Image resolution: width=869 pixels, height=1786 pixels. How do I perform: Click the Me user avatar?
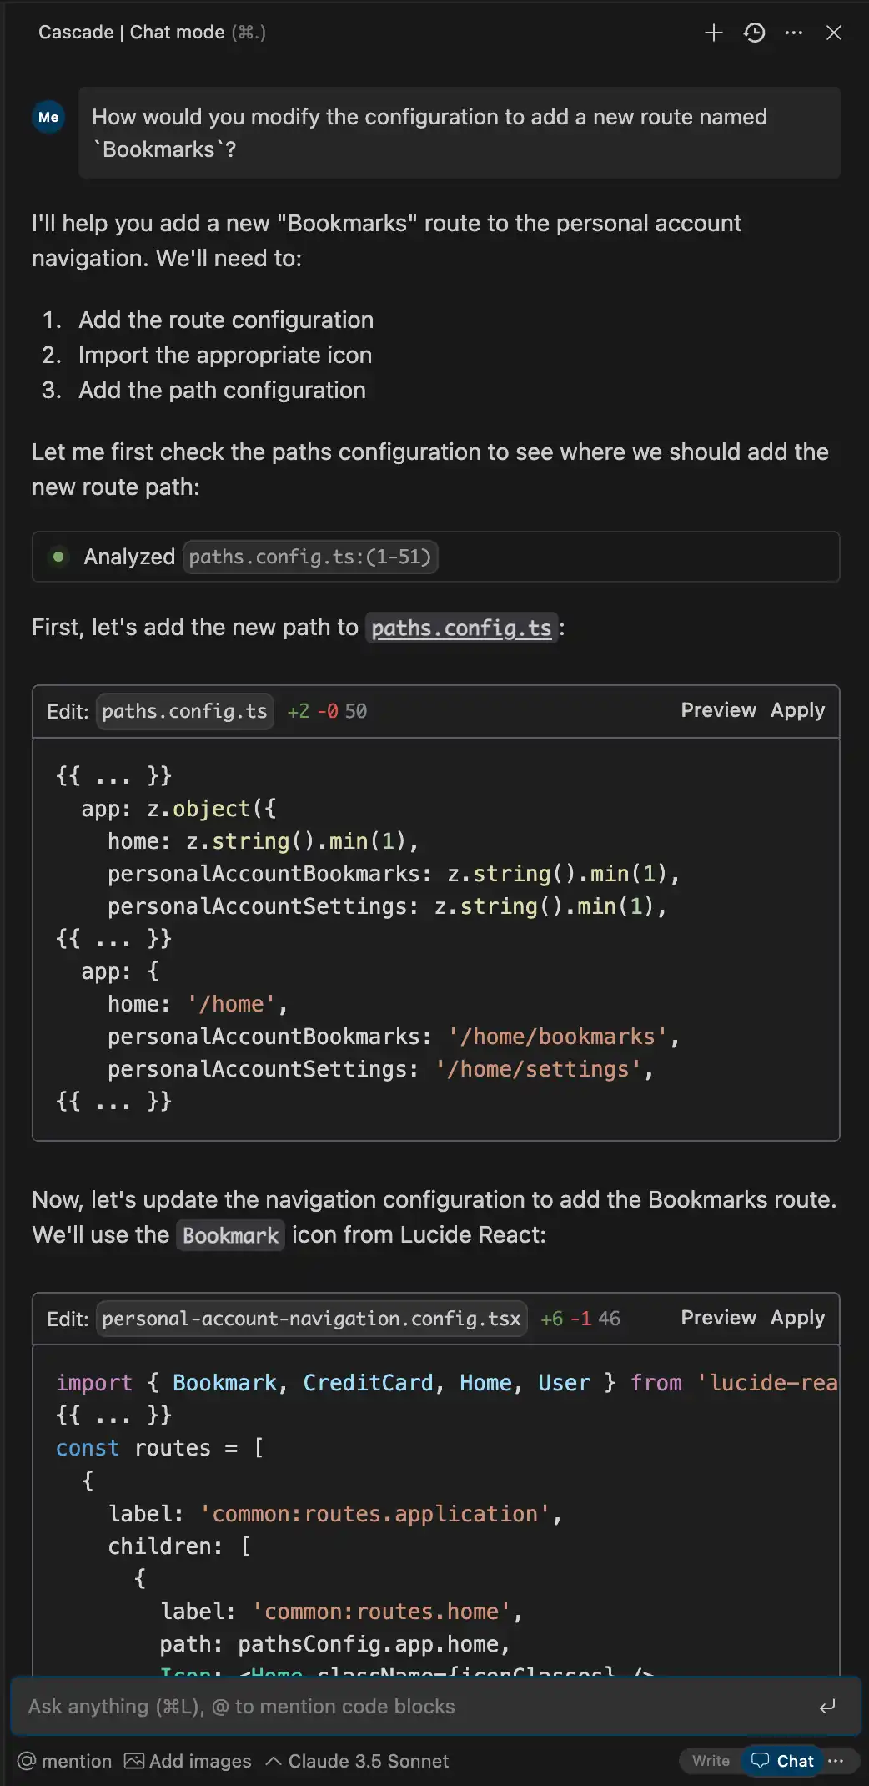pos(48,118)
